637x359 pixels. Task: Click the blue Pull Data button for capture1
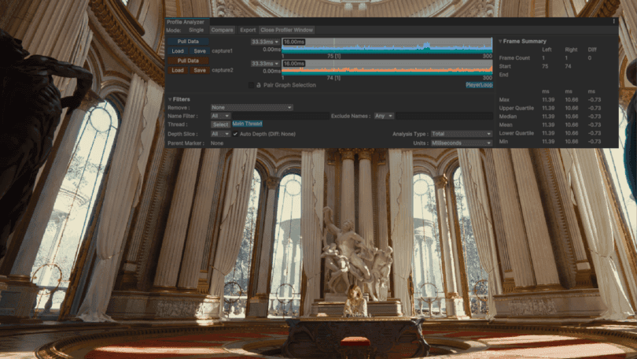coord(188,42)
